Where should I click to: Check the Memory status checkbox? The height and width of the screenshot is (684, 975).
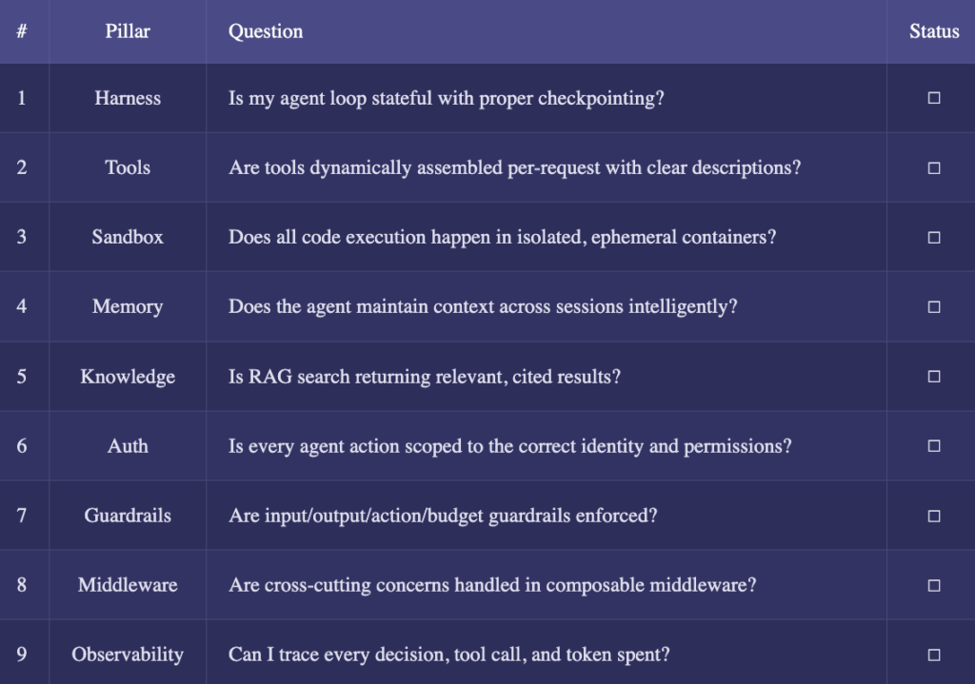[934, 306]
